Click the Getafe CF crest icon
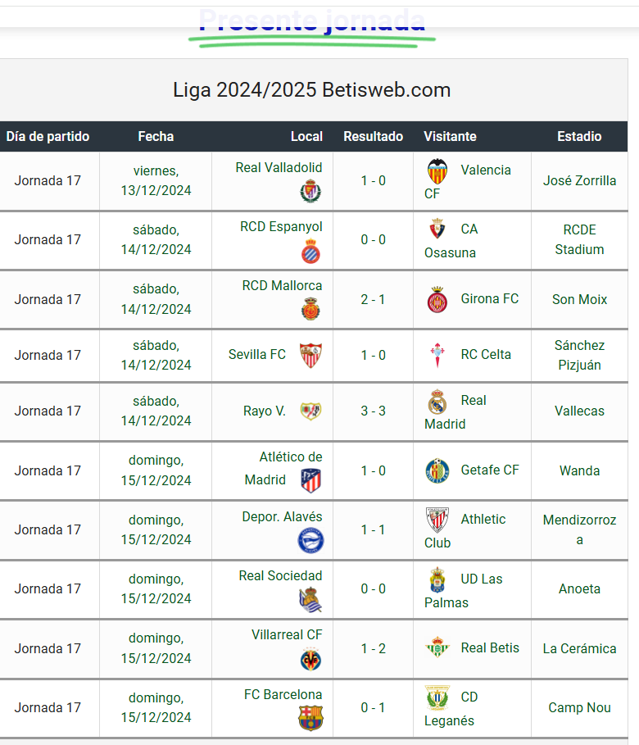 click(x=437, y=470)
